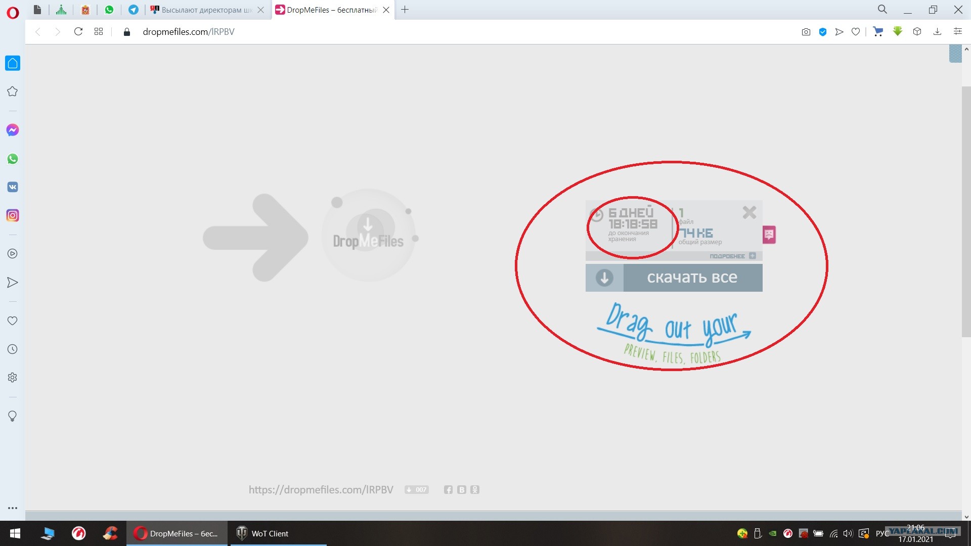The image size is (971, 546).
Task: Open the sidebar setup three-dots menu
Action: click(x=13, y=508)
